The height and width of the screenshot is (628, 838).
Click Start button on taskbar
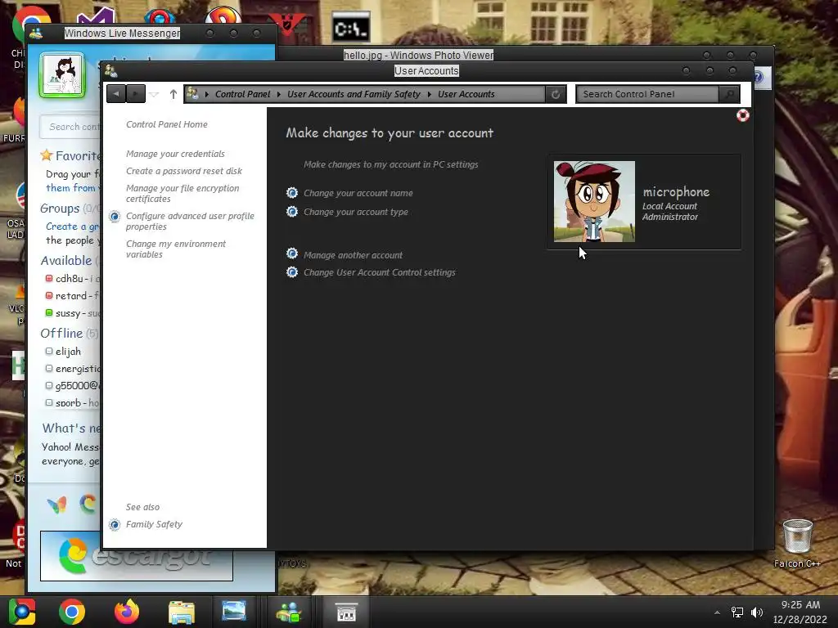(22, 612)
